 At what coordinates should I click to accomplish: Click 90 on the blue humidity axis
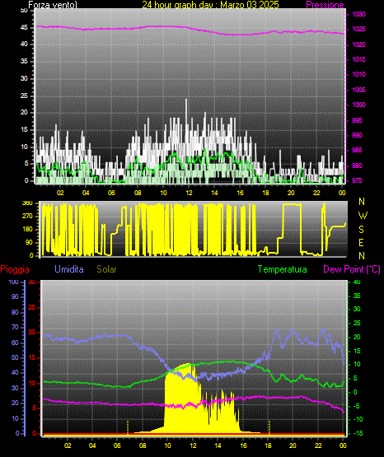point(15,296)
